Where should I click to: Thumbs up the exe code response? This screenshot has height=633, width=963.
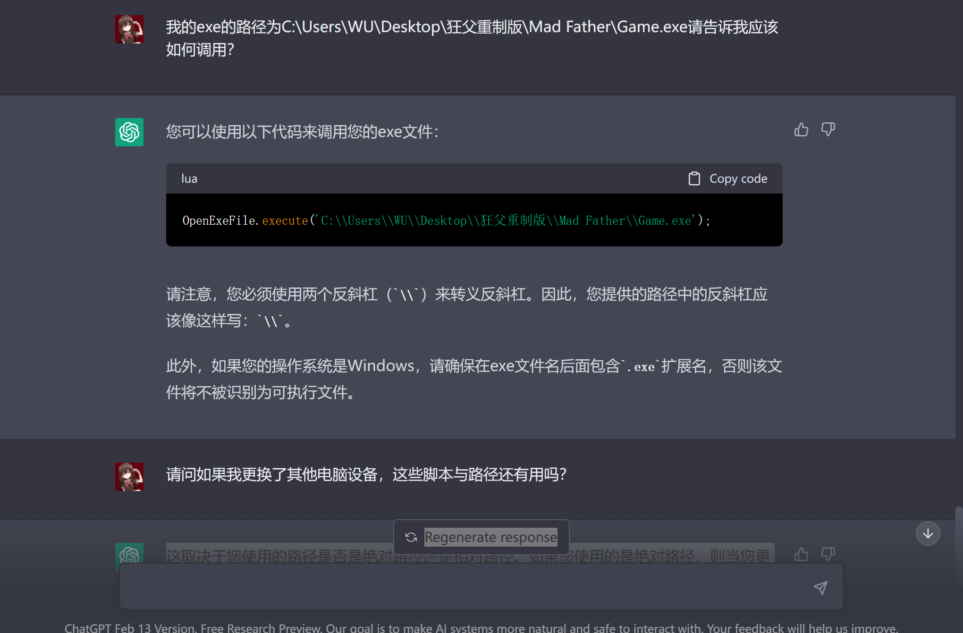point(801,129)
